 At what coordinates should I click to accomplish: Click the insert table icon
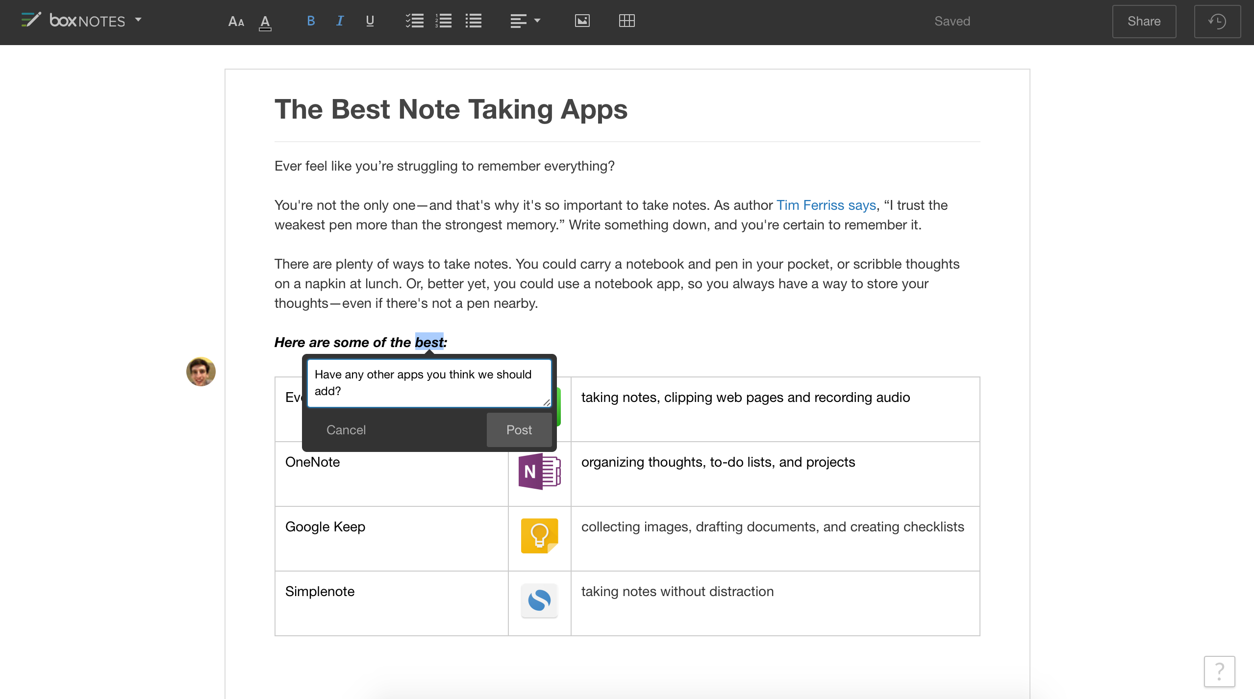[x=627, y=21]
